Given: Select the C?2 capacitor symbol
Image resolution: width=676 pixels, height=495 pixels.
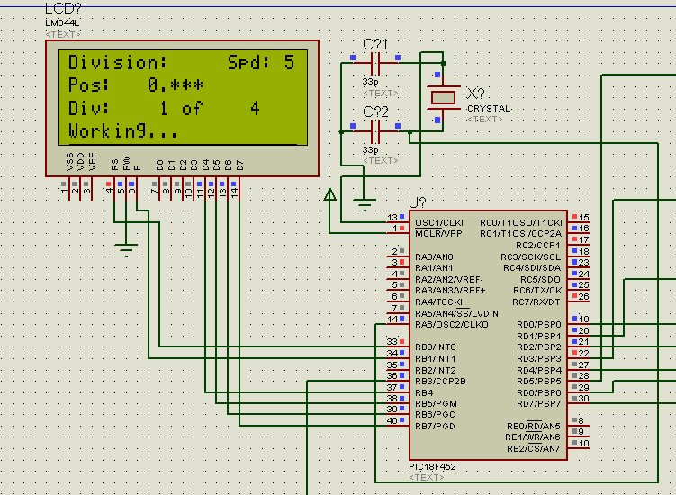Looking at the screenshot, I should (x=374, y=131).
